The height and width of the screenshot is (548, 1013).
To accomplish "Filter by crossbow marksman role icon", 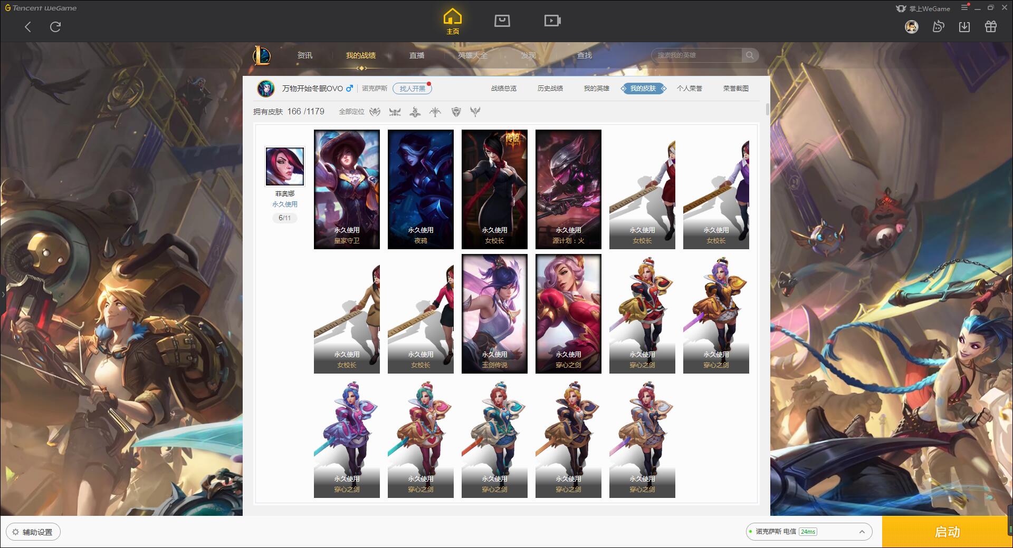I will pyautogui.click(x=435, y=112).
